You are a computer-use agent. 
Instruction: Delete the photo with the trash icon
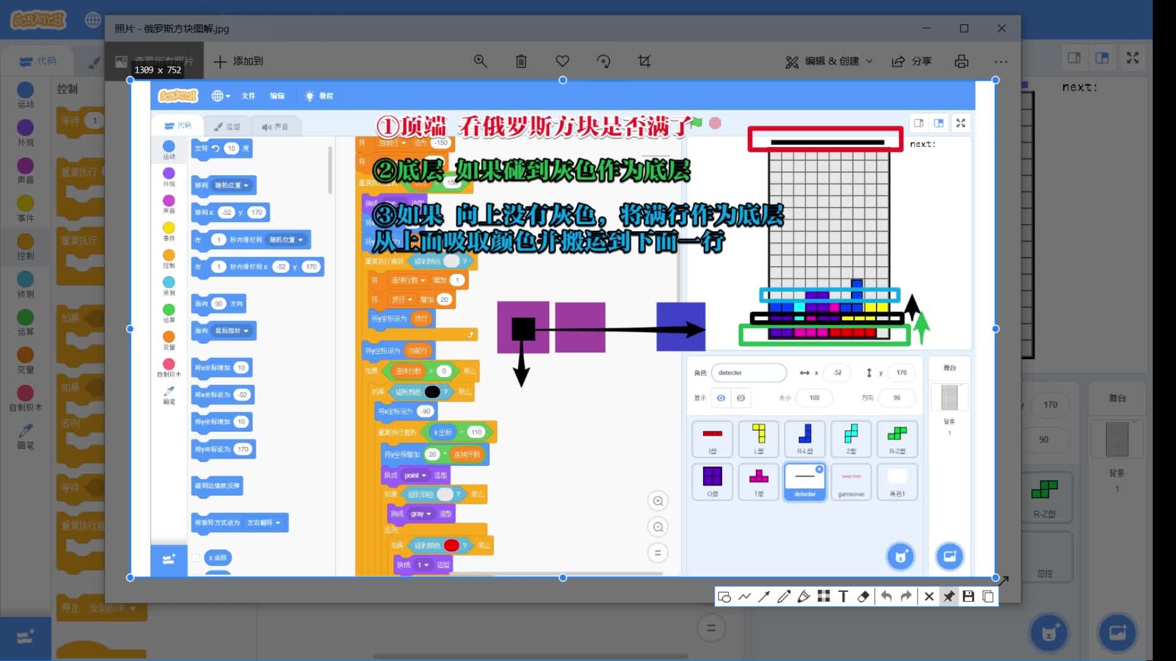click(521, 61)
